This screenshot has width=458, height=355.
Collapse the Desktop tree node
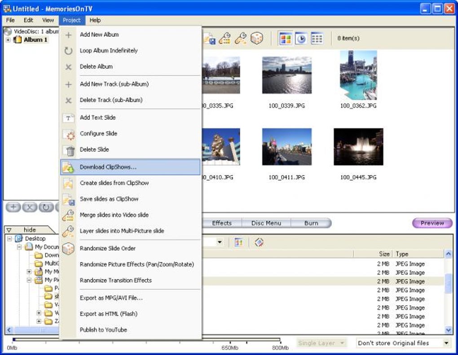(9, 239)
